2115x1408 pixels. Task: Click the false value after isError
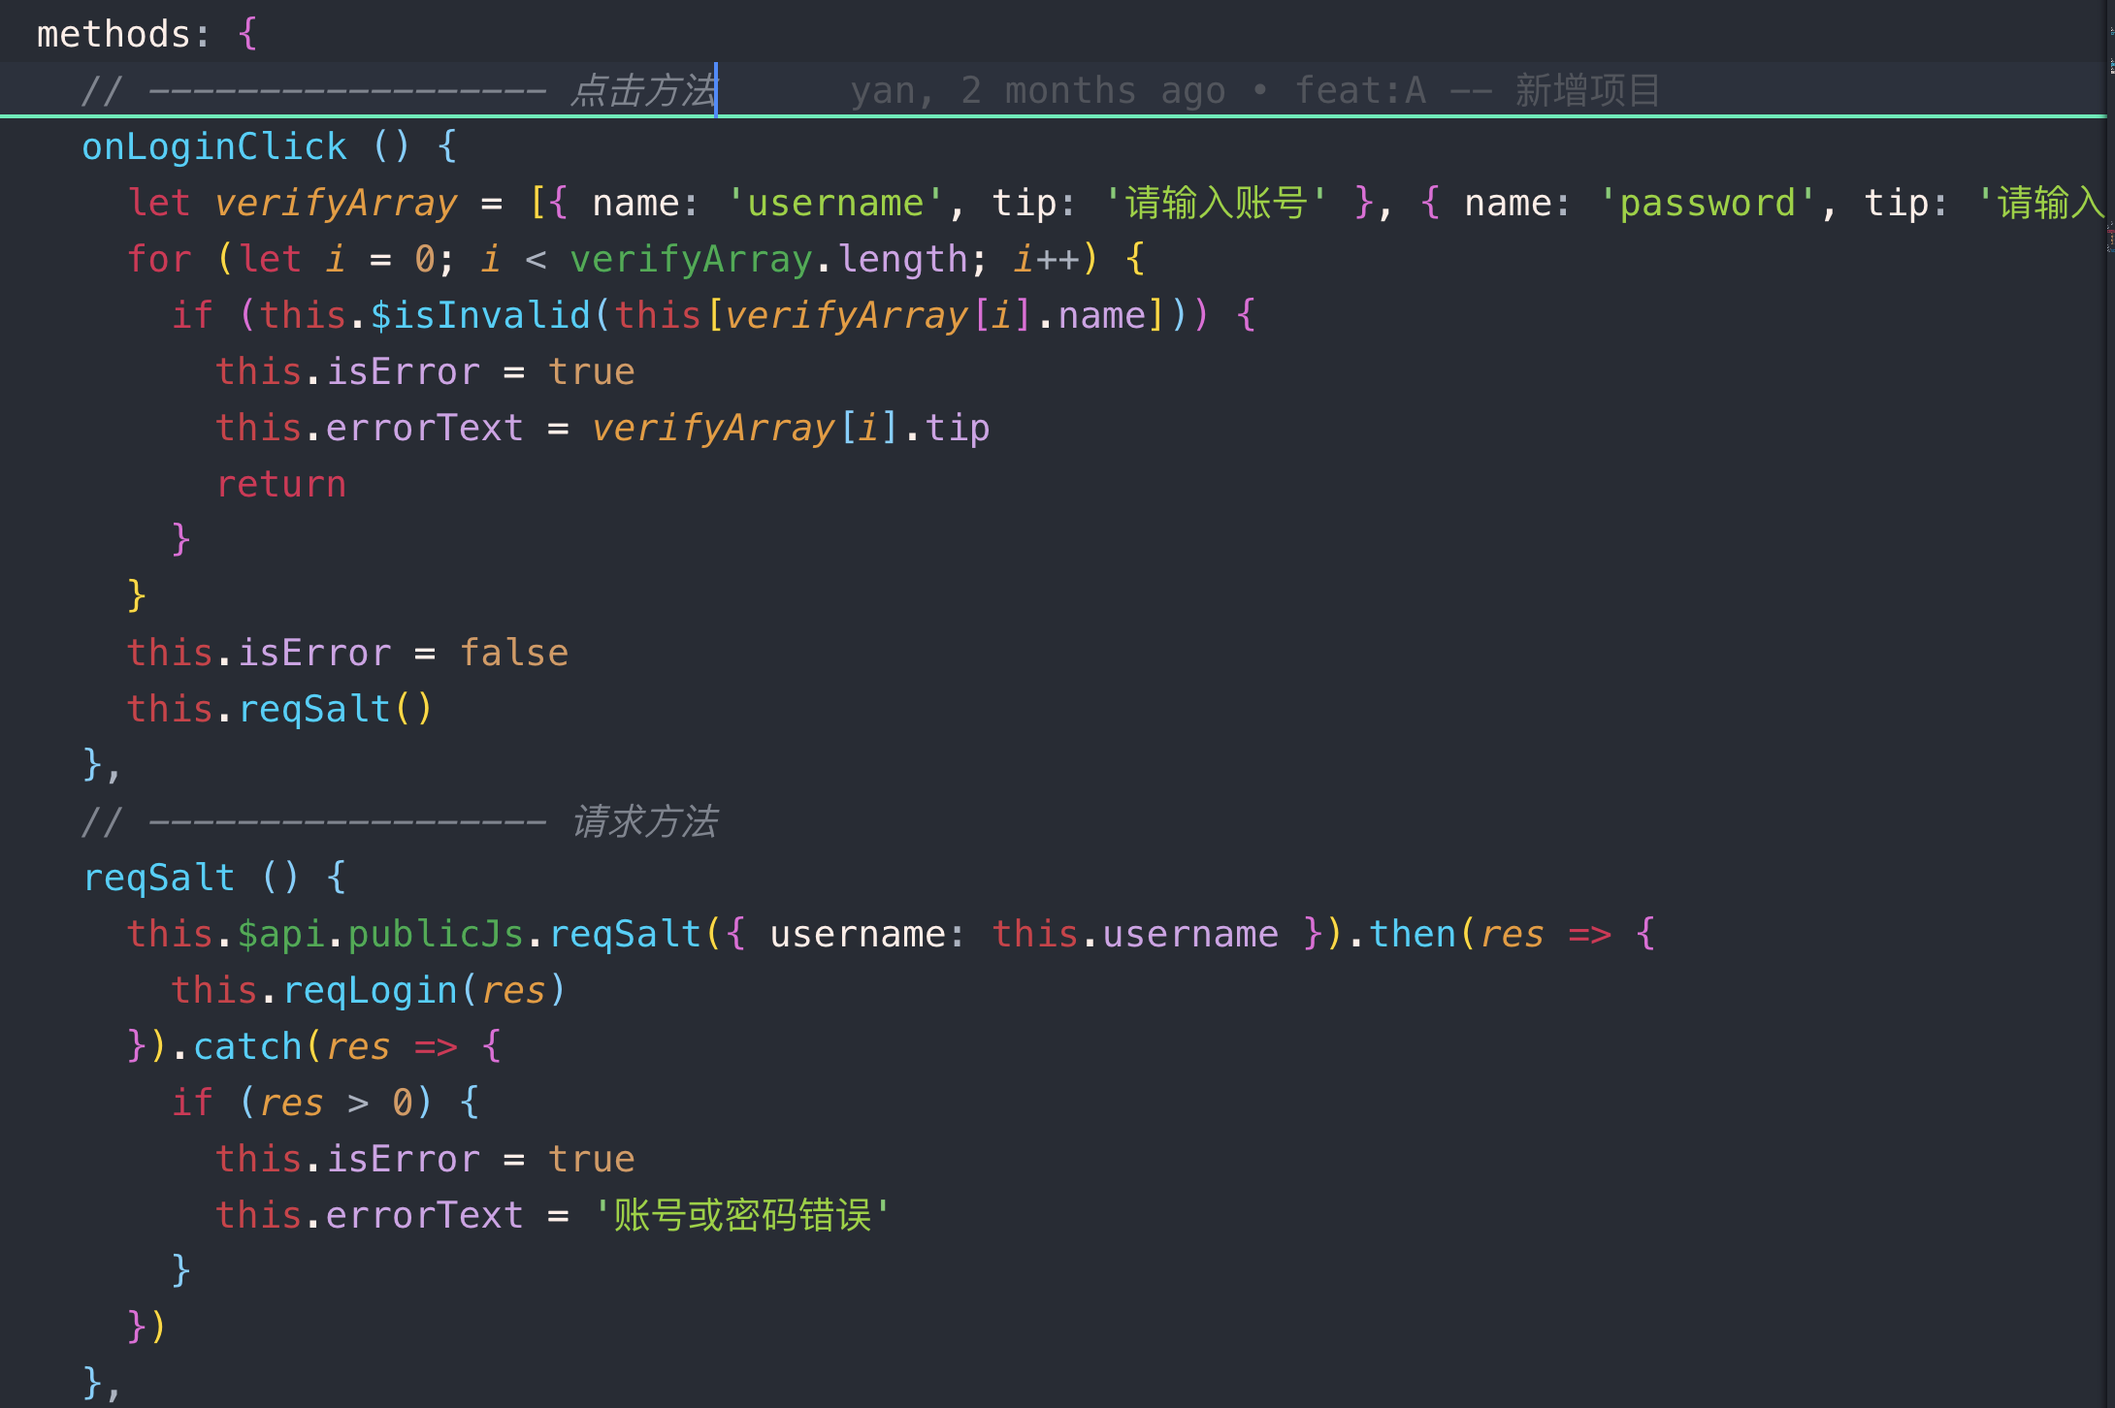(x=513, y=654)
